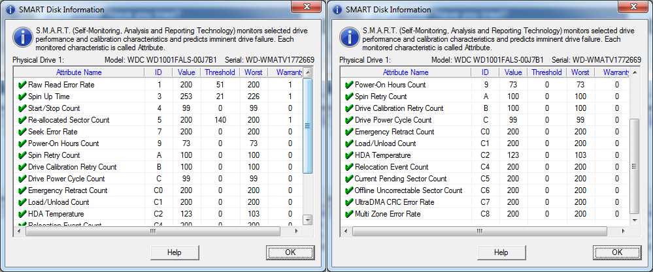Select HDA Temperature row in right window
653x272 pixels.
(x=486, y=155)
